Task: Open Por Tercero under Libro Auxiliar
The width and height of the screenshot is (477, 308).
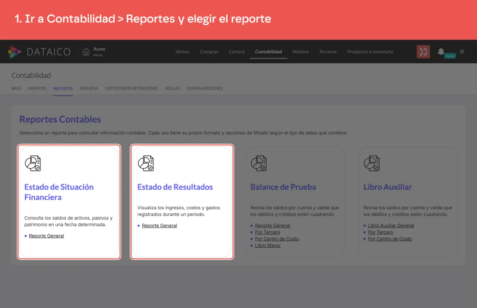Action: (380, 232)
